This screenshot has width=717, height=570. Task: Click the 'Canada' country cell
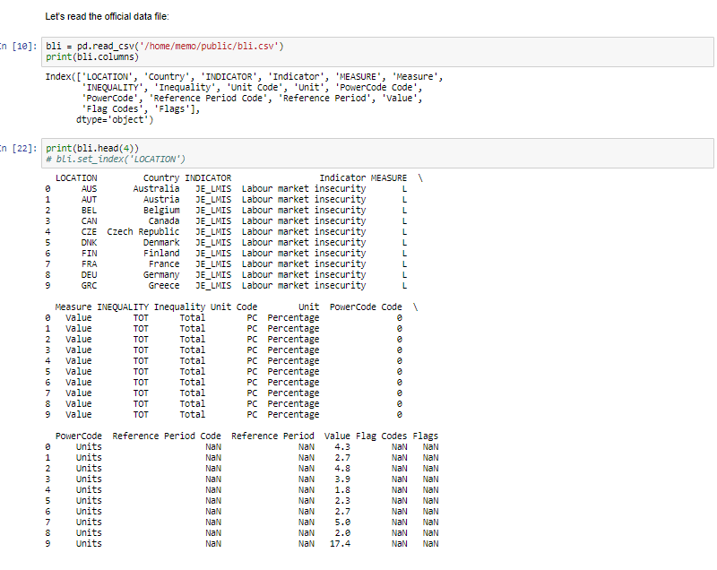[164, 220]
